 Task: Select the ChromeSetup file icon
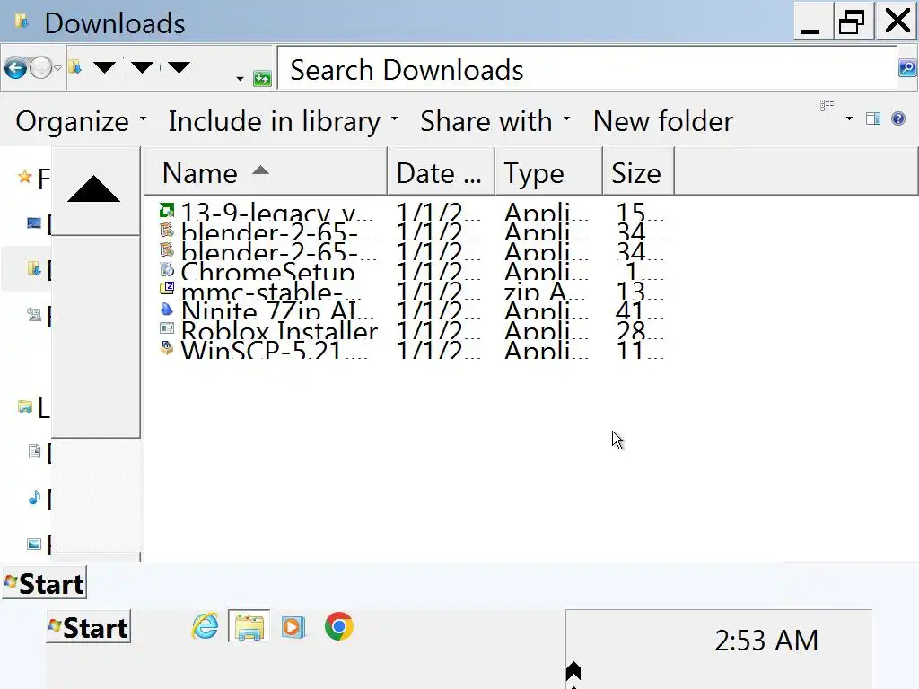pos(167,269)
